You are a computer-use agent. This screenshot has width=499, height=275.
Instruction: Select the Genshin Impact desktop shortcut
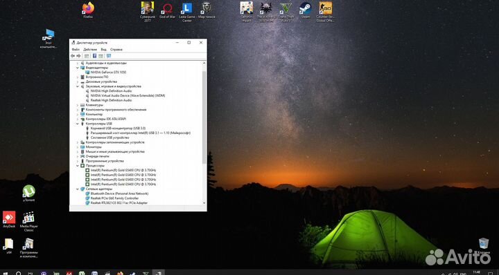pyautogui.click(x=247, y=12)
